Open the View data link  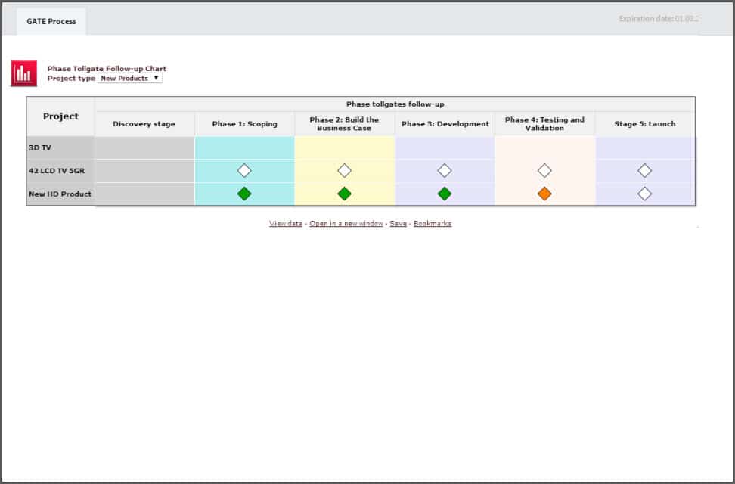286,224
